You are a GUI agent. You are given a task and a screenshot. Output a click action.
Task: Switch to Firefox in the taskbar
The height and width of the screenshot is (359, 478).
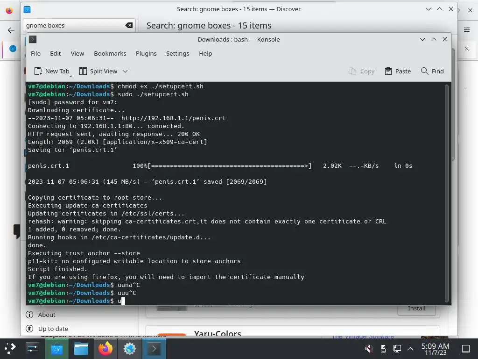pos(105,349)
